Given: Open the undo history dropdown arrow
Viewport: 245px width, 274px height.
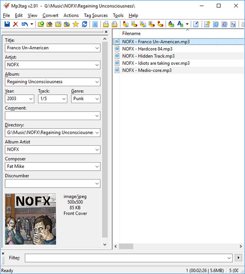Looking at the screenshot, I should 31,24.
